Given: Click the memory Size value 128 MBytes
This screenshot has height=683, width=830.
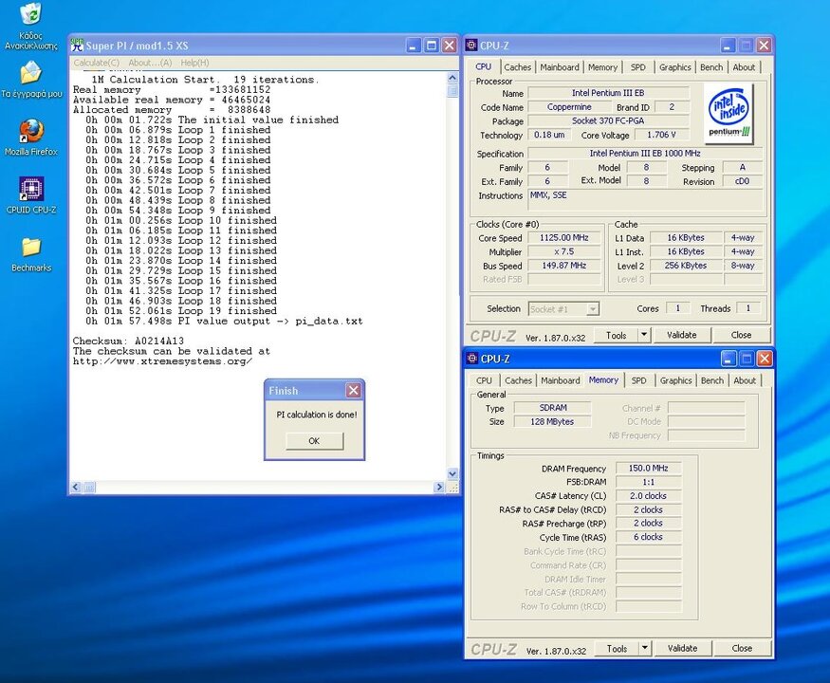Looking at the screenshot, I should 552,421.
